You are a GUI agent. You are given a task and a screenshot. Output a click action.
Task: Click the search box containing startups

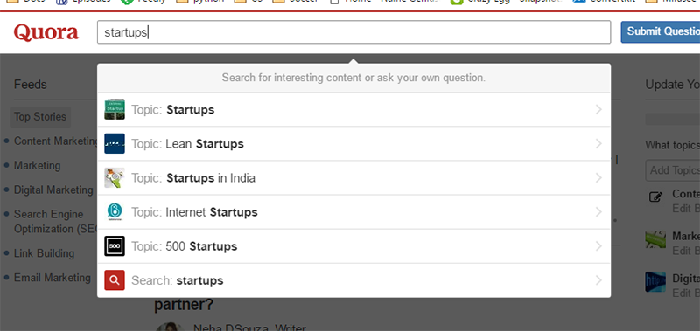(x=354, y=32)
